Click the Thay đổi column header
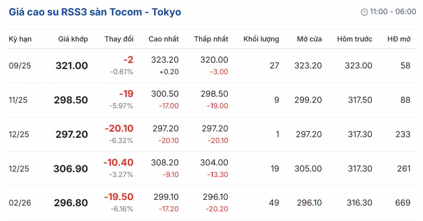 (x=119, y=39)
